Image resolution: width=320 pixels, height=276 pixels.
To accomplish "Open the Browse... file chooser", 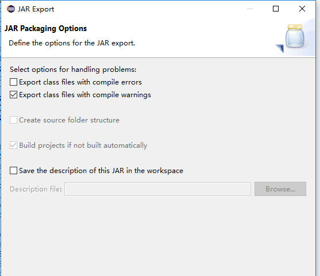I will tap(280, 189).
